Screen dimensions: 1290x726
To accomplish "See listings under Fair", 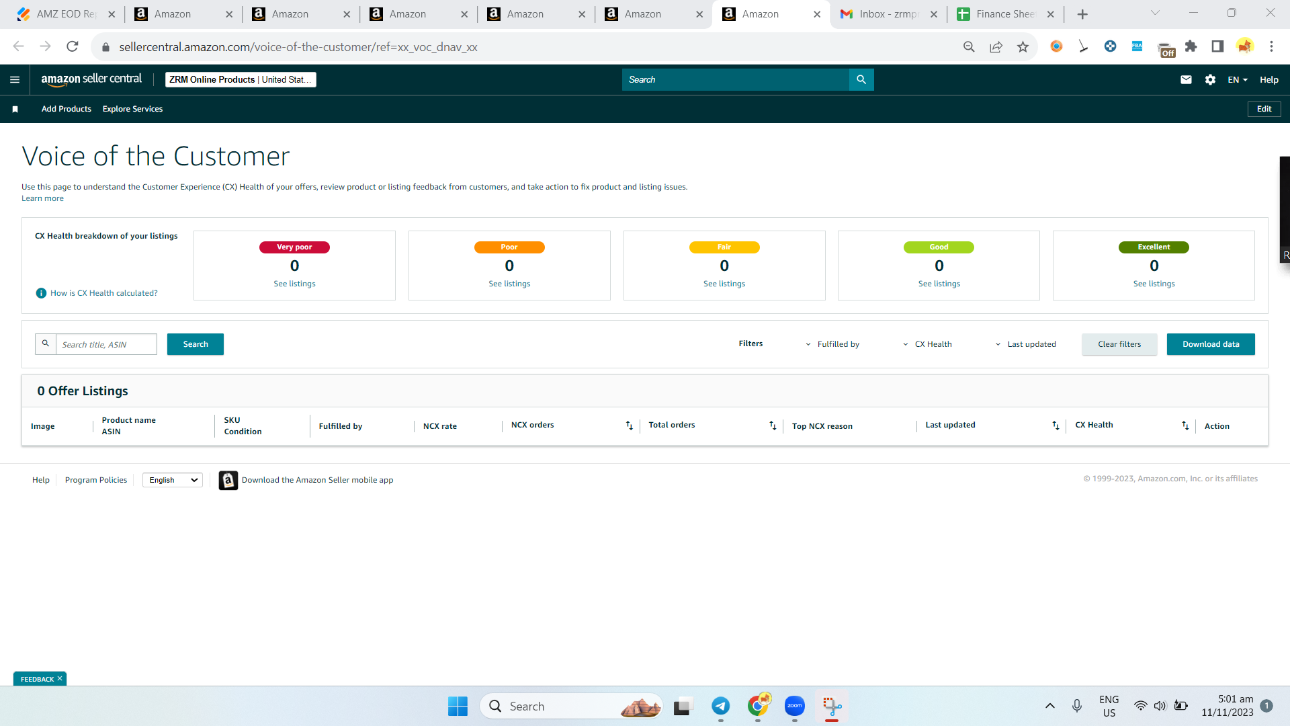I will tap(724, 284).
